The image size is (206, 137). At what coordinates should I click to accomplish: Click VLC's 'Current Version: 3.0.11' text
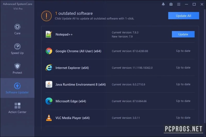pos(126,118)
